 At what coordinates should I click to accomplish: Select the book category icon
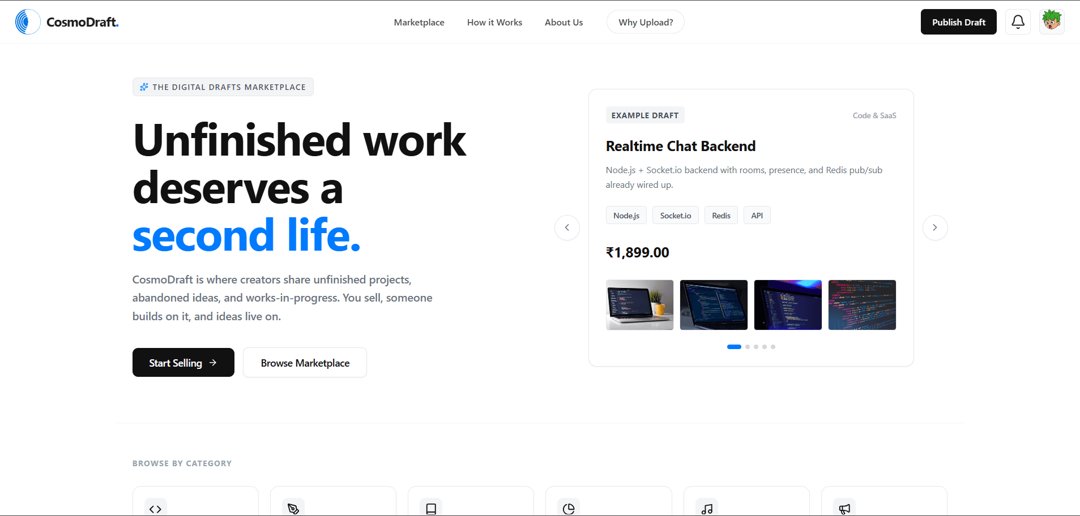point(431,509)
